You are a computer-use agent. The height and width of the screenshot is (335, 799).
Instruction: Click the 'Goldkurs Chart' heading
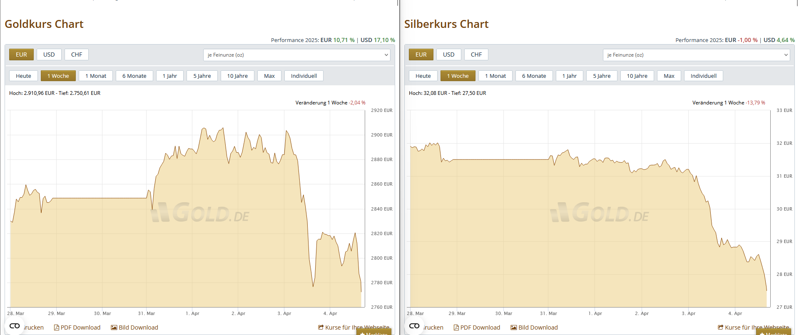tap(44, 24)
